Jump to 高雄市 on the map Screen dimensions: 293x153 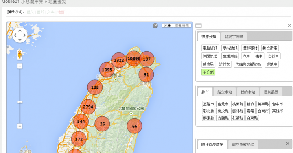[278, 111]
